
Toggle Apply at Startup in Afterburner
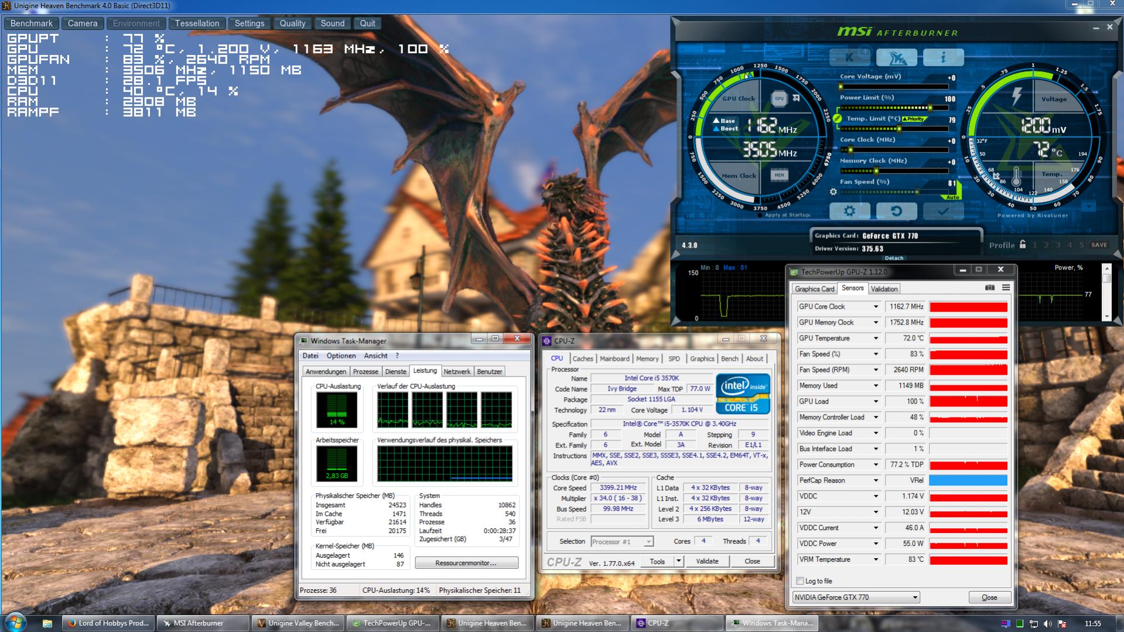pos(760,215)
